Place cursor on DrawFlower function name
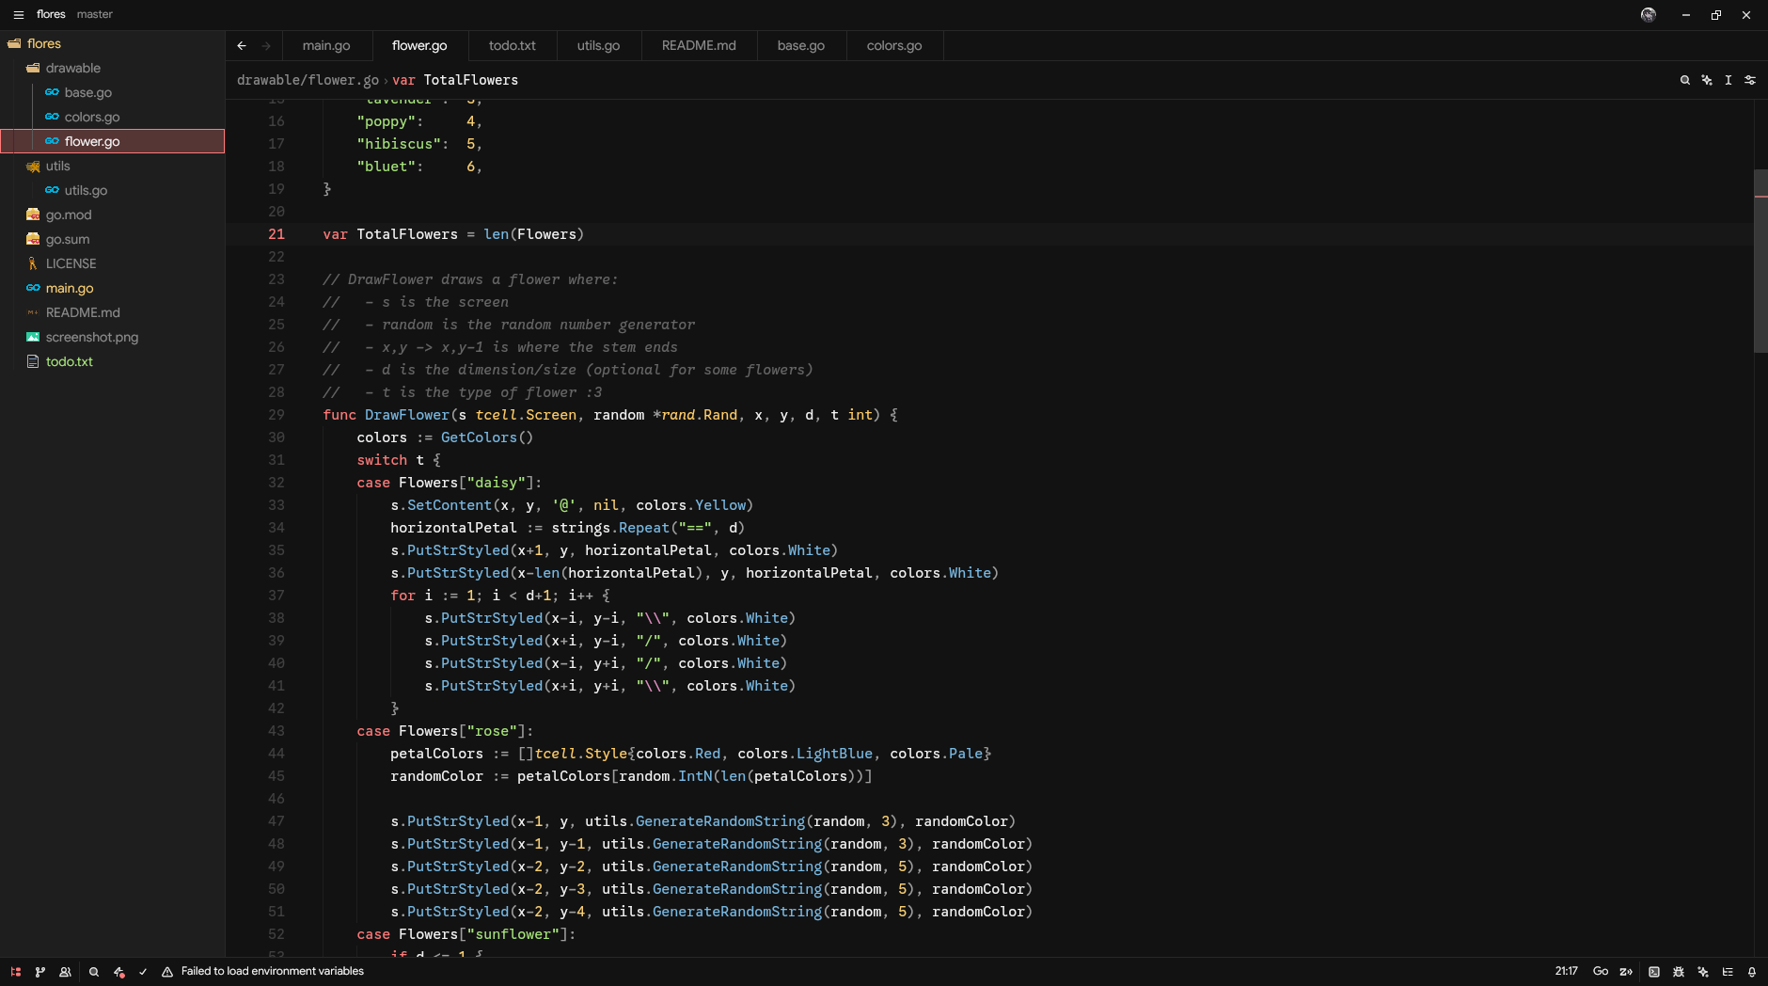The image size is (1768, 986). pos(407,415)
